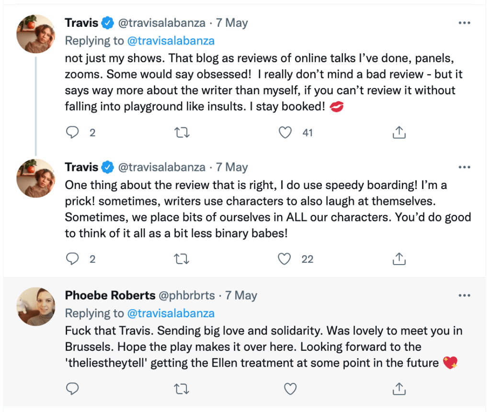Share the speedy boarding tweet
Image resolution: width=490 pixels, height=412 pixels.
pos(399,259)
